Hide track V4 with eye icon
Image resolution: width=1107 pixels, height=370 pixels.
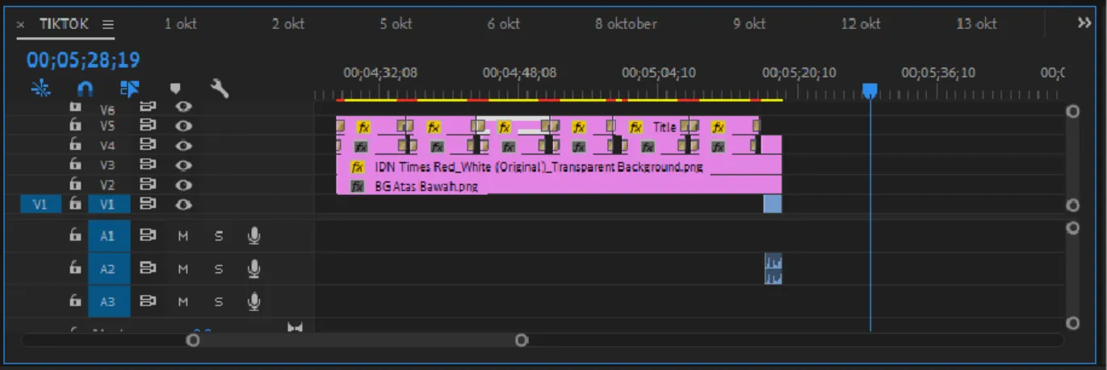(184, 145)
